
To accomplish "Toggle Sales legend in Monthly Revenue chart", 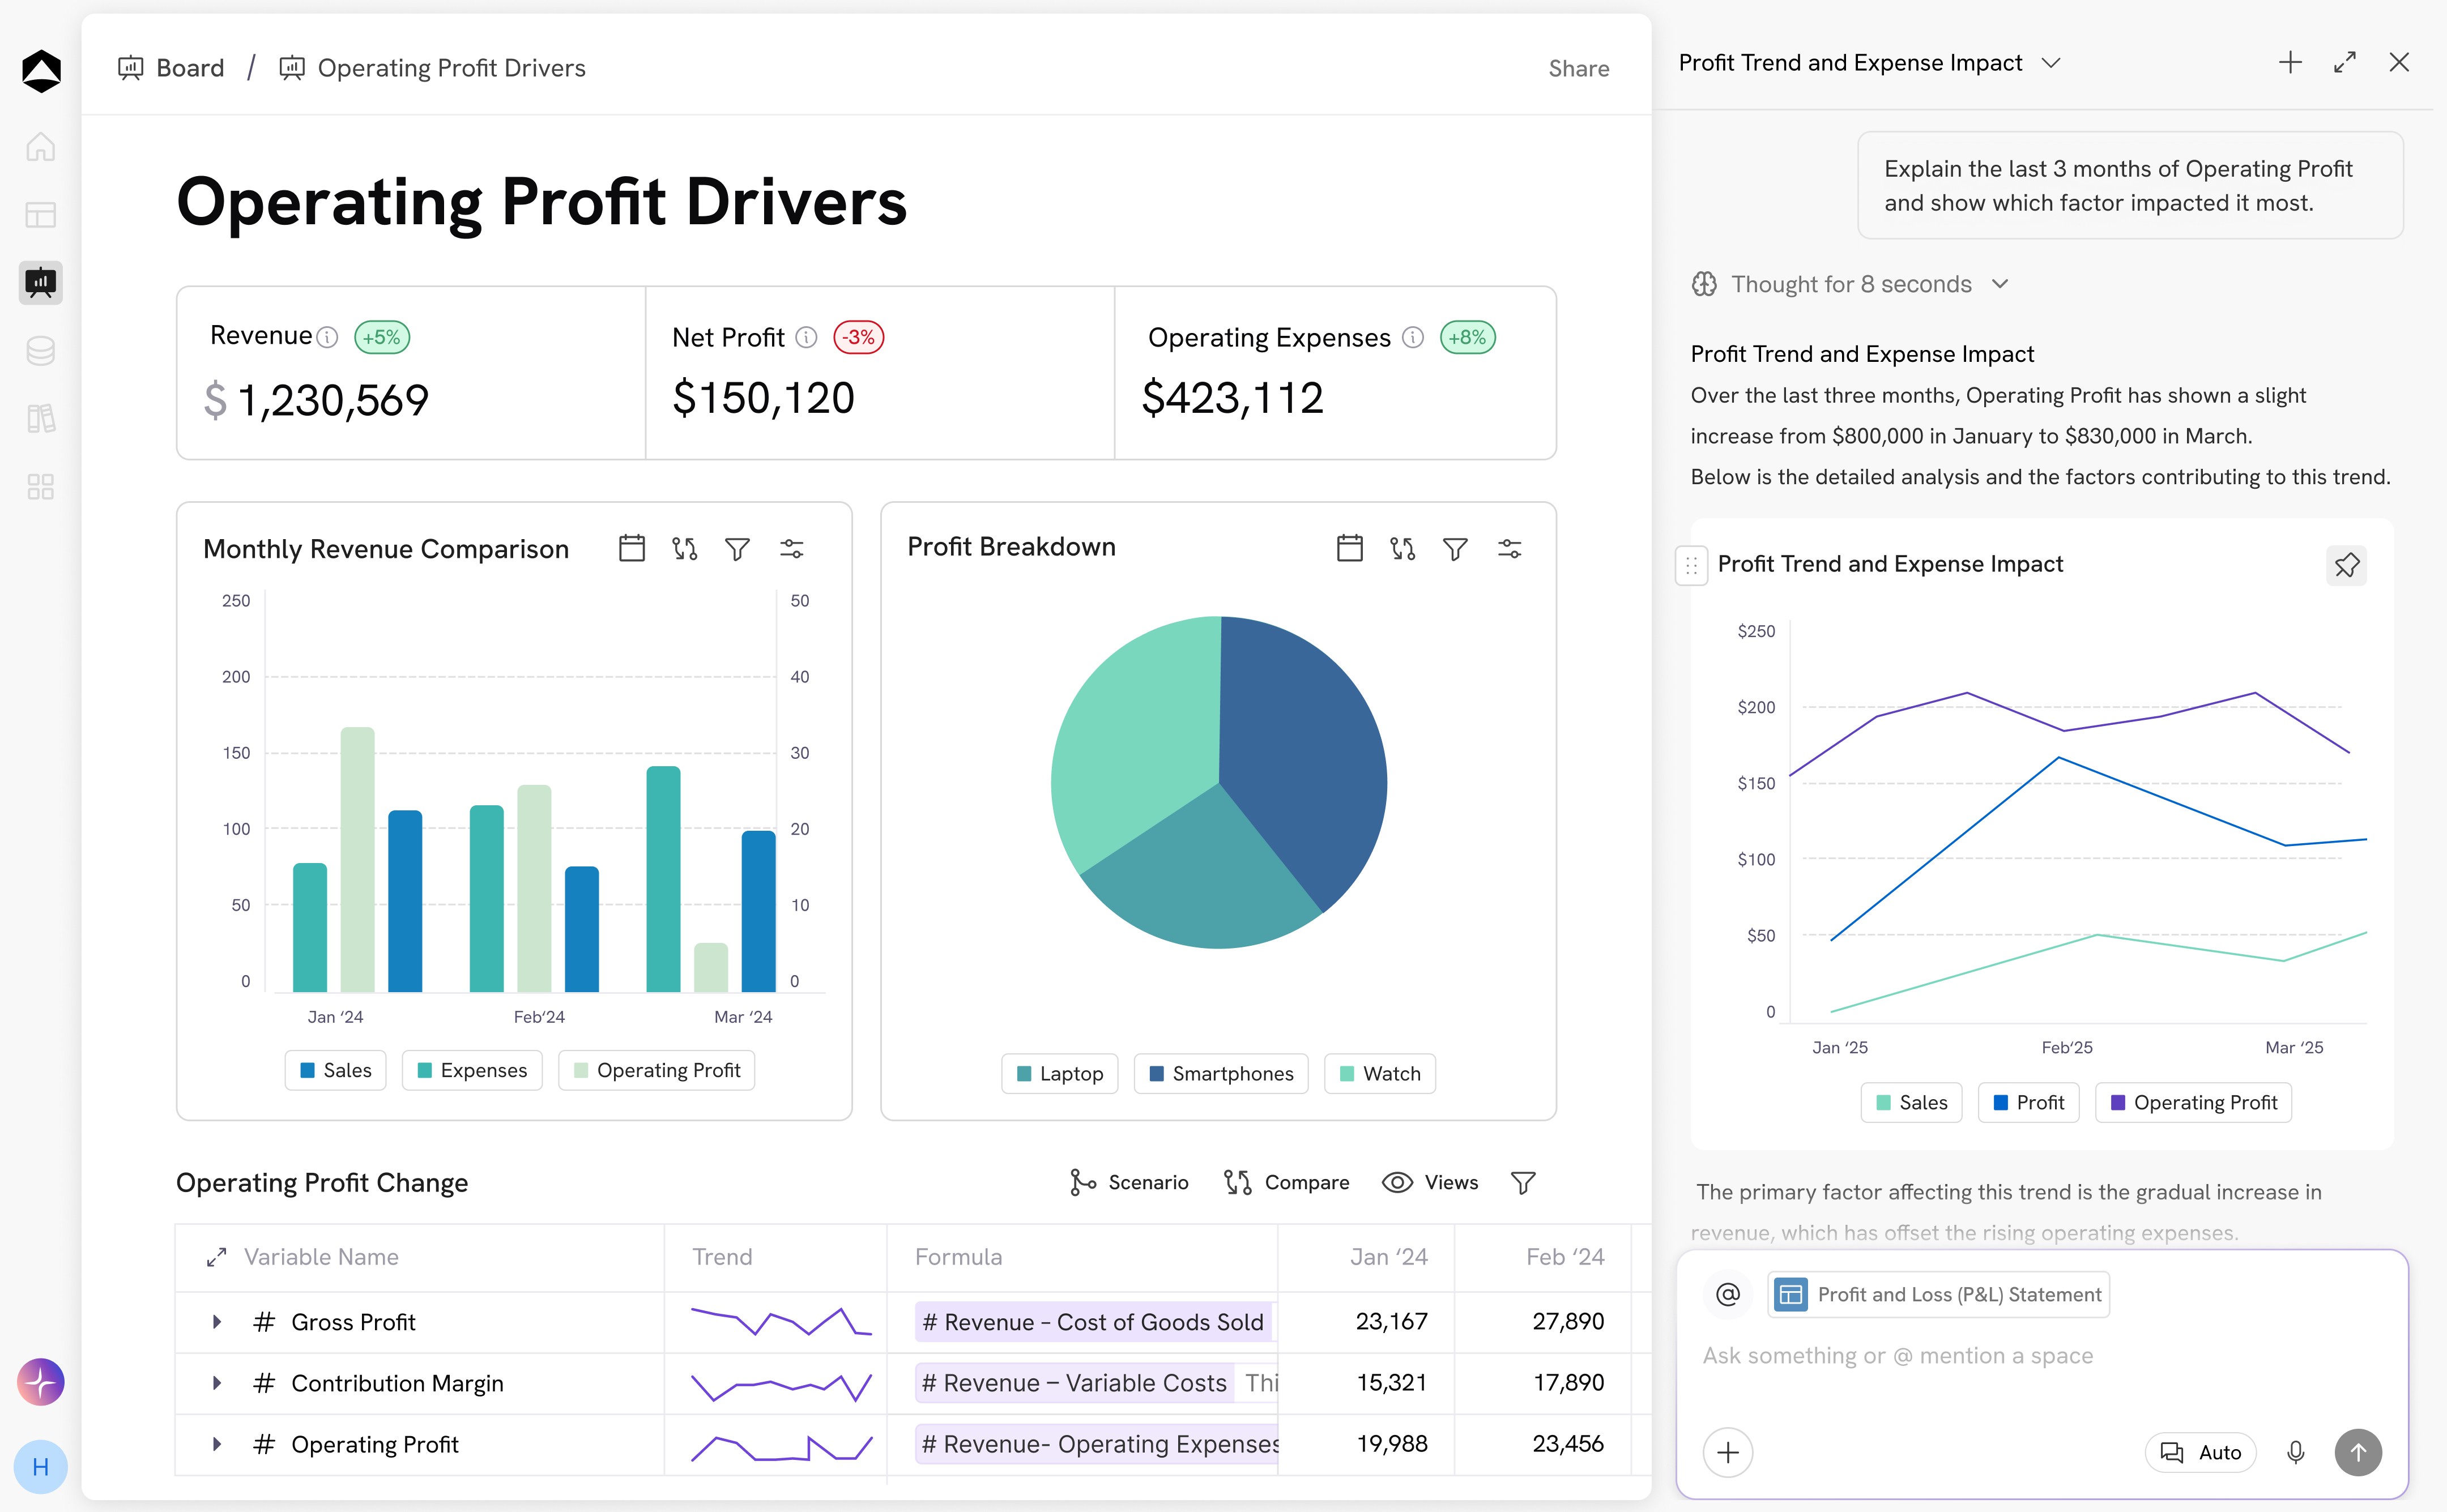I will [x=336, y=1070].
